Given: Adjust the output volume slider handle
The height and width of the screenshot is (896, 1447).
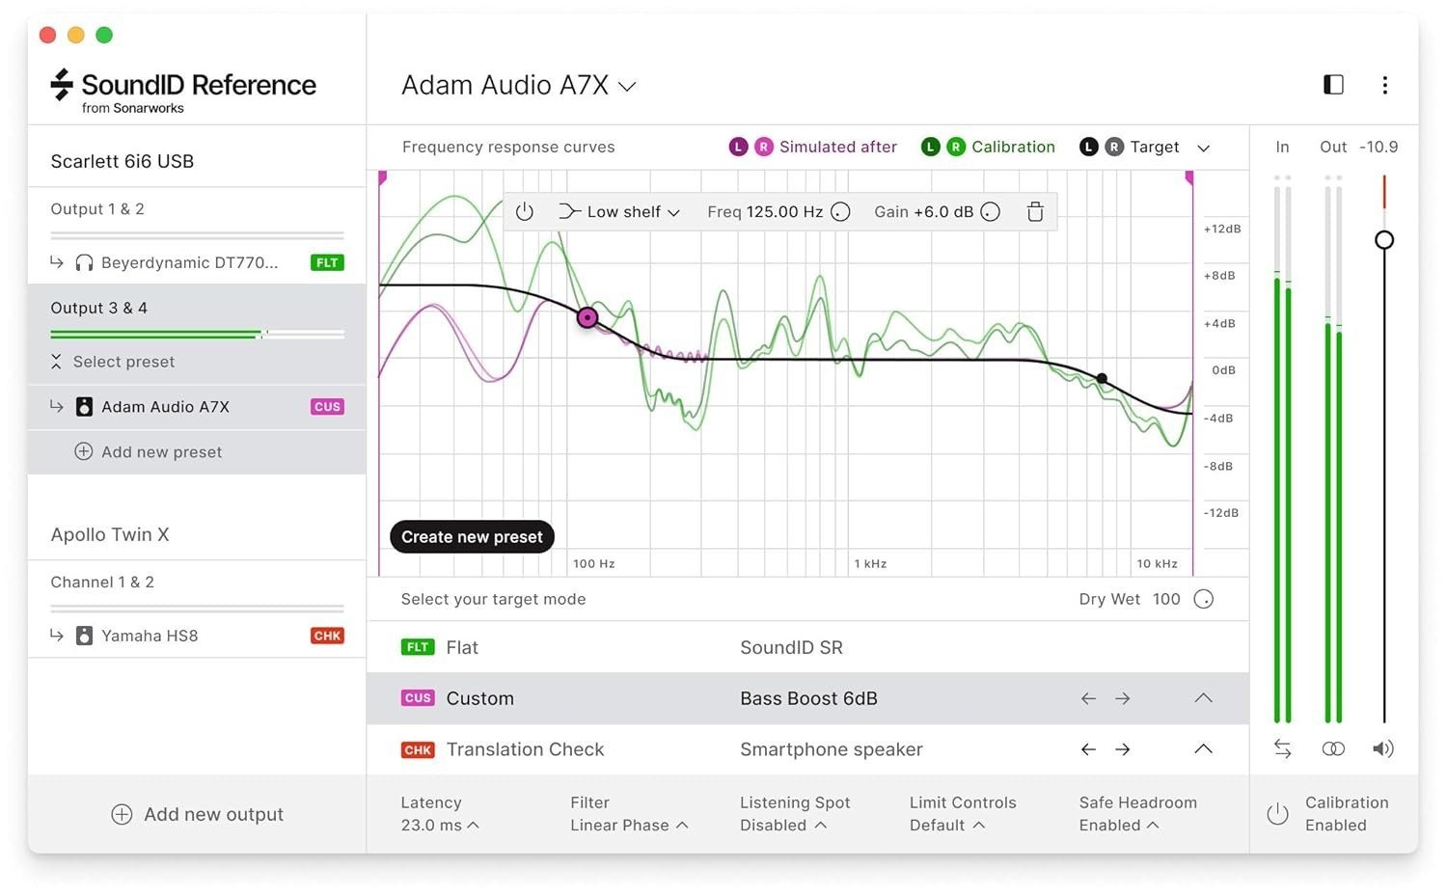Looking at the screenshot, I should 1384,239.
